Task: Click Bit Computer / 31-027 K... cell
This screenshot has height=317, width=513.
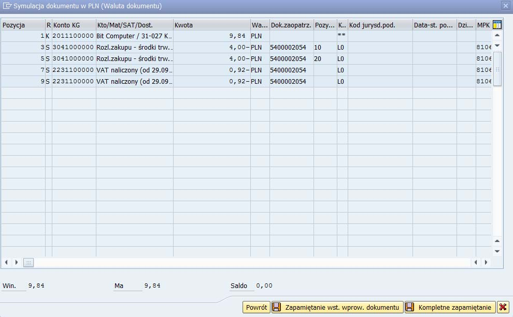Action: pyautogui.click(x=134, y=36)
